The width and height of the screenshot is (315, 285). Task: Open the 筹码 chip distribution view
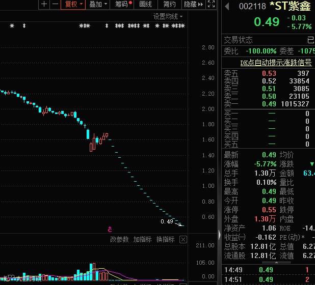coord(122,4)
